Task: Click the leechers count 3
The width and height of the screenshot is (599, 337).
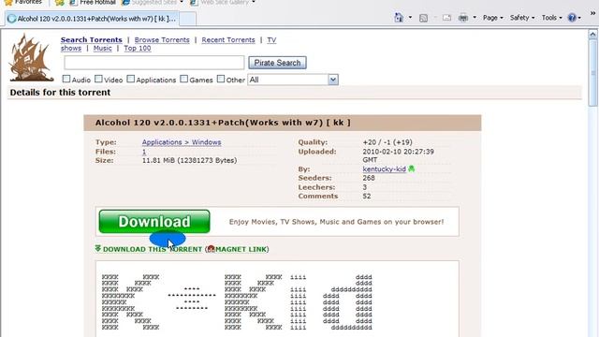Action: tap(365, 187)
